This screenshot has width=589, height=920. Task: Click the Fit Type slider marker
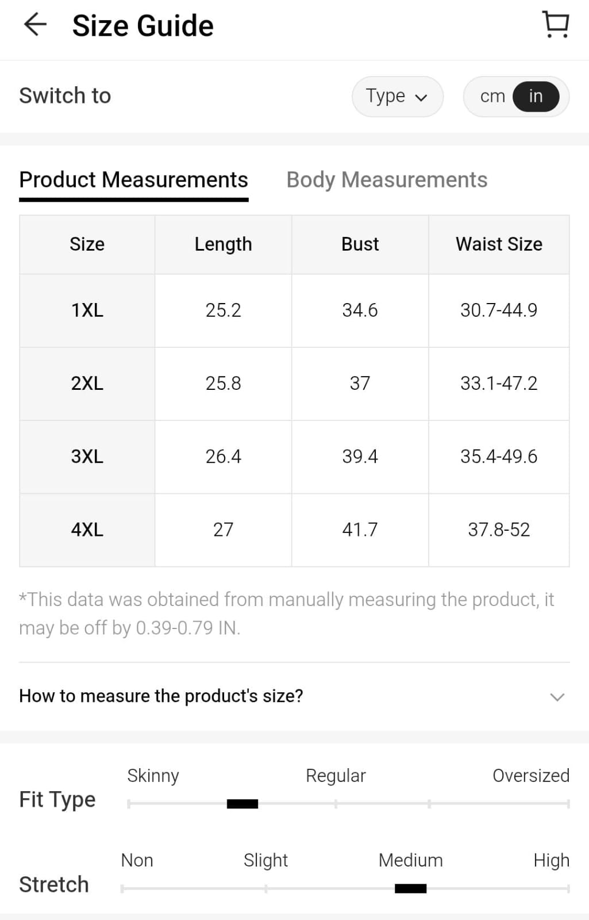pos(242,804)
